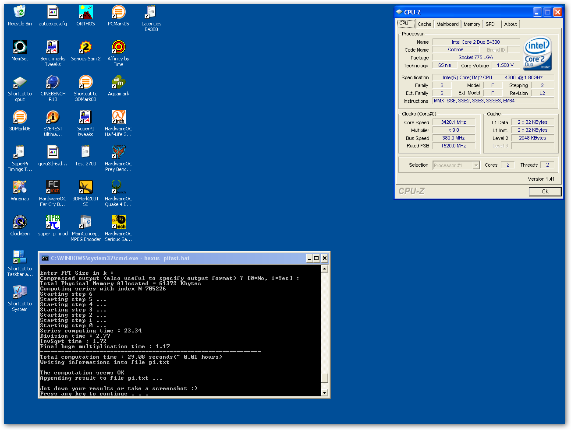This screenshot has height=430, width=571.
Task: Open the super_pi_mod icon
Action: pyautogui.click(x=53, y=223)
